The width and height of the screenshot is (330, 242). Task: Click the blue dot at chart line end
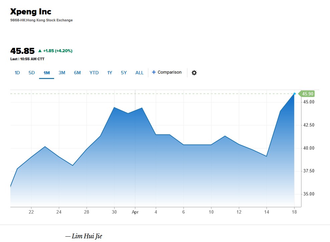click(295, 94)
